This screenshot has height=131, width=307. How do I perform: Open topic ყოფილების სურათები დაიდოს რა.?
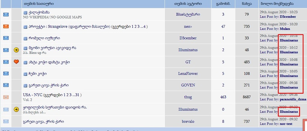point(55,107)
